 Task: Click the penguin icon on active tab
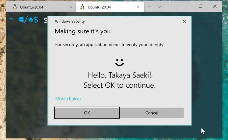tap(82, 7)
